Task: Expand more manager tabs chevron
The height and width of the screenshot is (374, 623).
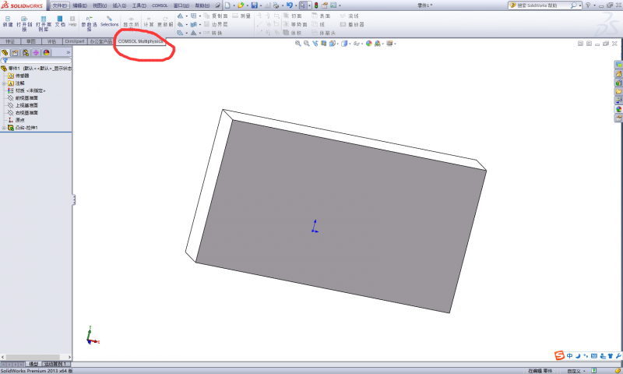Action: [x=68, y=52]
